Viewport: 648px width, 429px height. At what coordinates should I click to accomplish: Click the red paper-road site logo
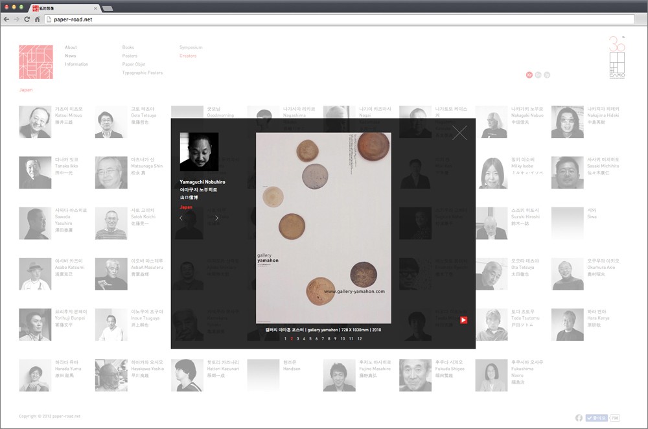click(36, 62)
